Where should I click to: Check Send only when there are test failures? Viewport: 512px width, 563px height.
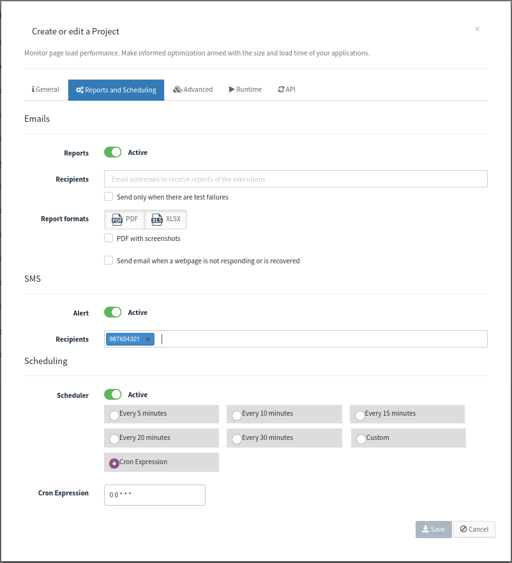[109, 196]
